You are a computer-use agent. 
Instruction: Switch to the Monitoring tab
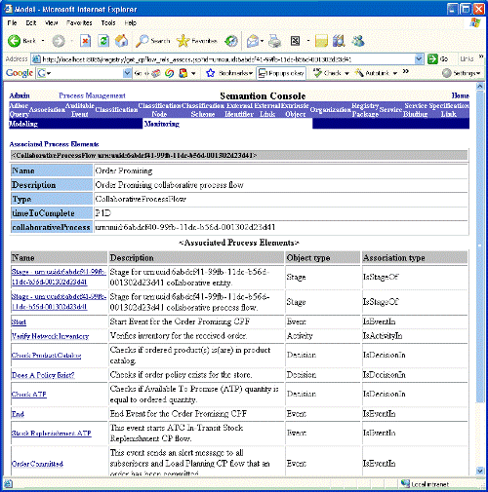[x=162, y=124]
